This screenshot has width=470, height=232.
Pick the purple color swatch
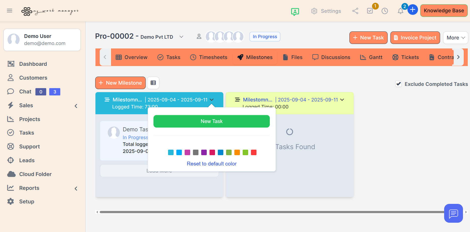[x=204, y=152]
